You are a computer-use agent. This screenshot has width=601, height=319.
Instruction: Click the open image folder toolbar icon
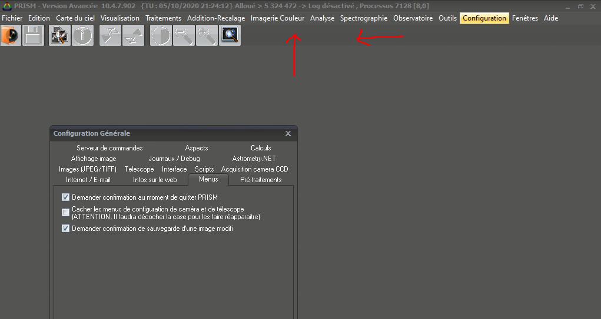pos(11,36)
